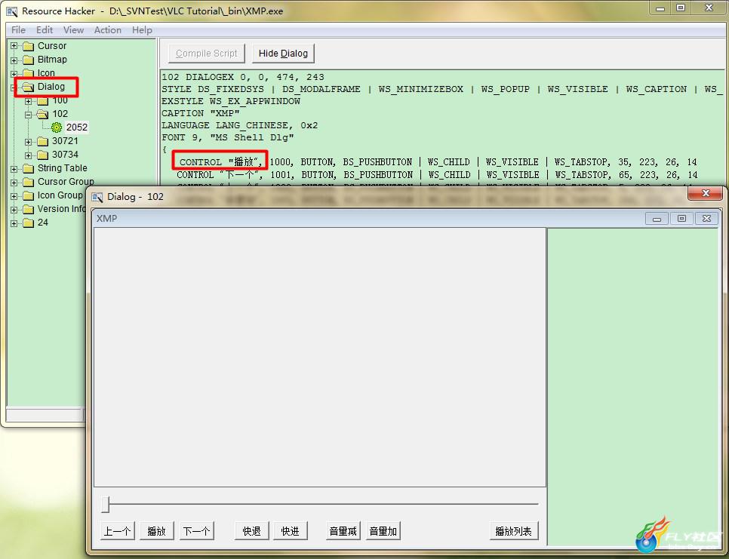729x559 pixels.
Task: Click the FONT 9 script line
Action: click(x=228, y=137)
